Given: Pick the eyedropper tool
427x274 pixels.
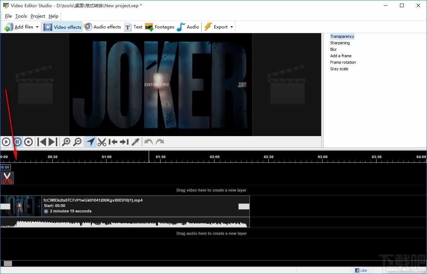Looking at the screenshot, I should coord(135,142).
